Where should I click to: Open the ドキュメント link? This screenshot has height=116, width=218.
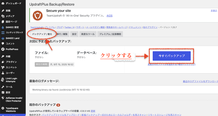(135, 28)
